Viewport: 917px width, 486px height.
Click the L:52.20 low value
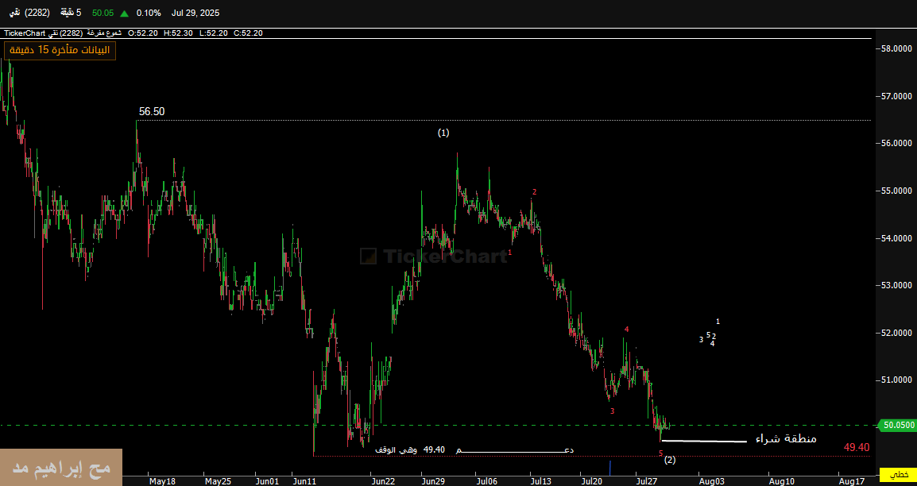click(x=214, y=33)
